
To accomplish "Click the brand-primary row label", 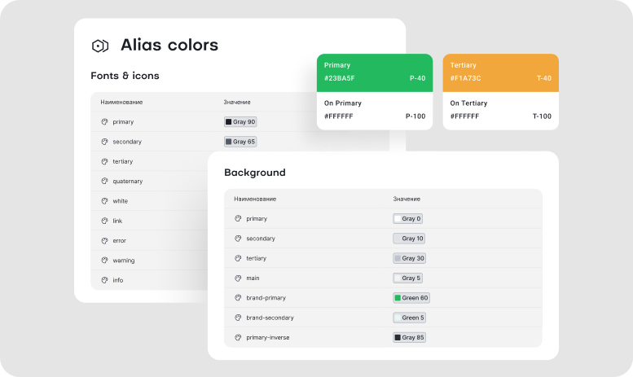I will click(x=266, y=298).
